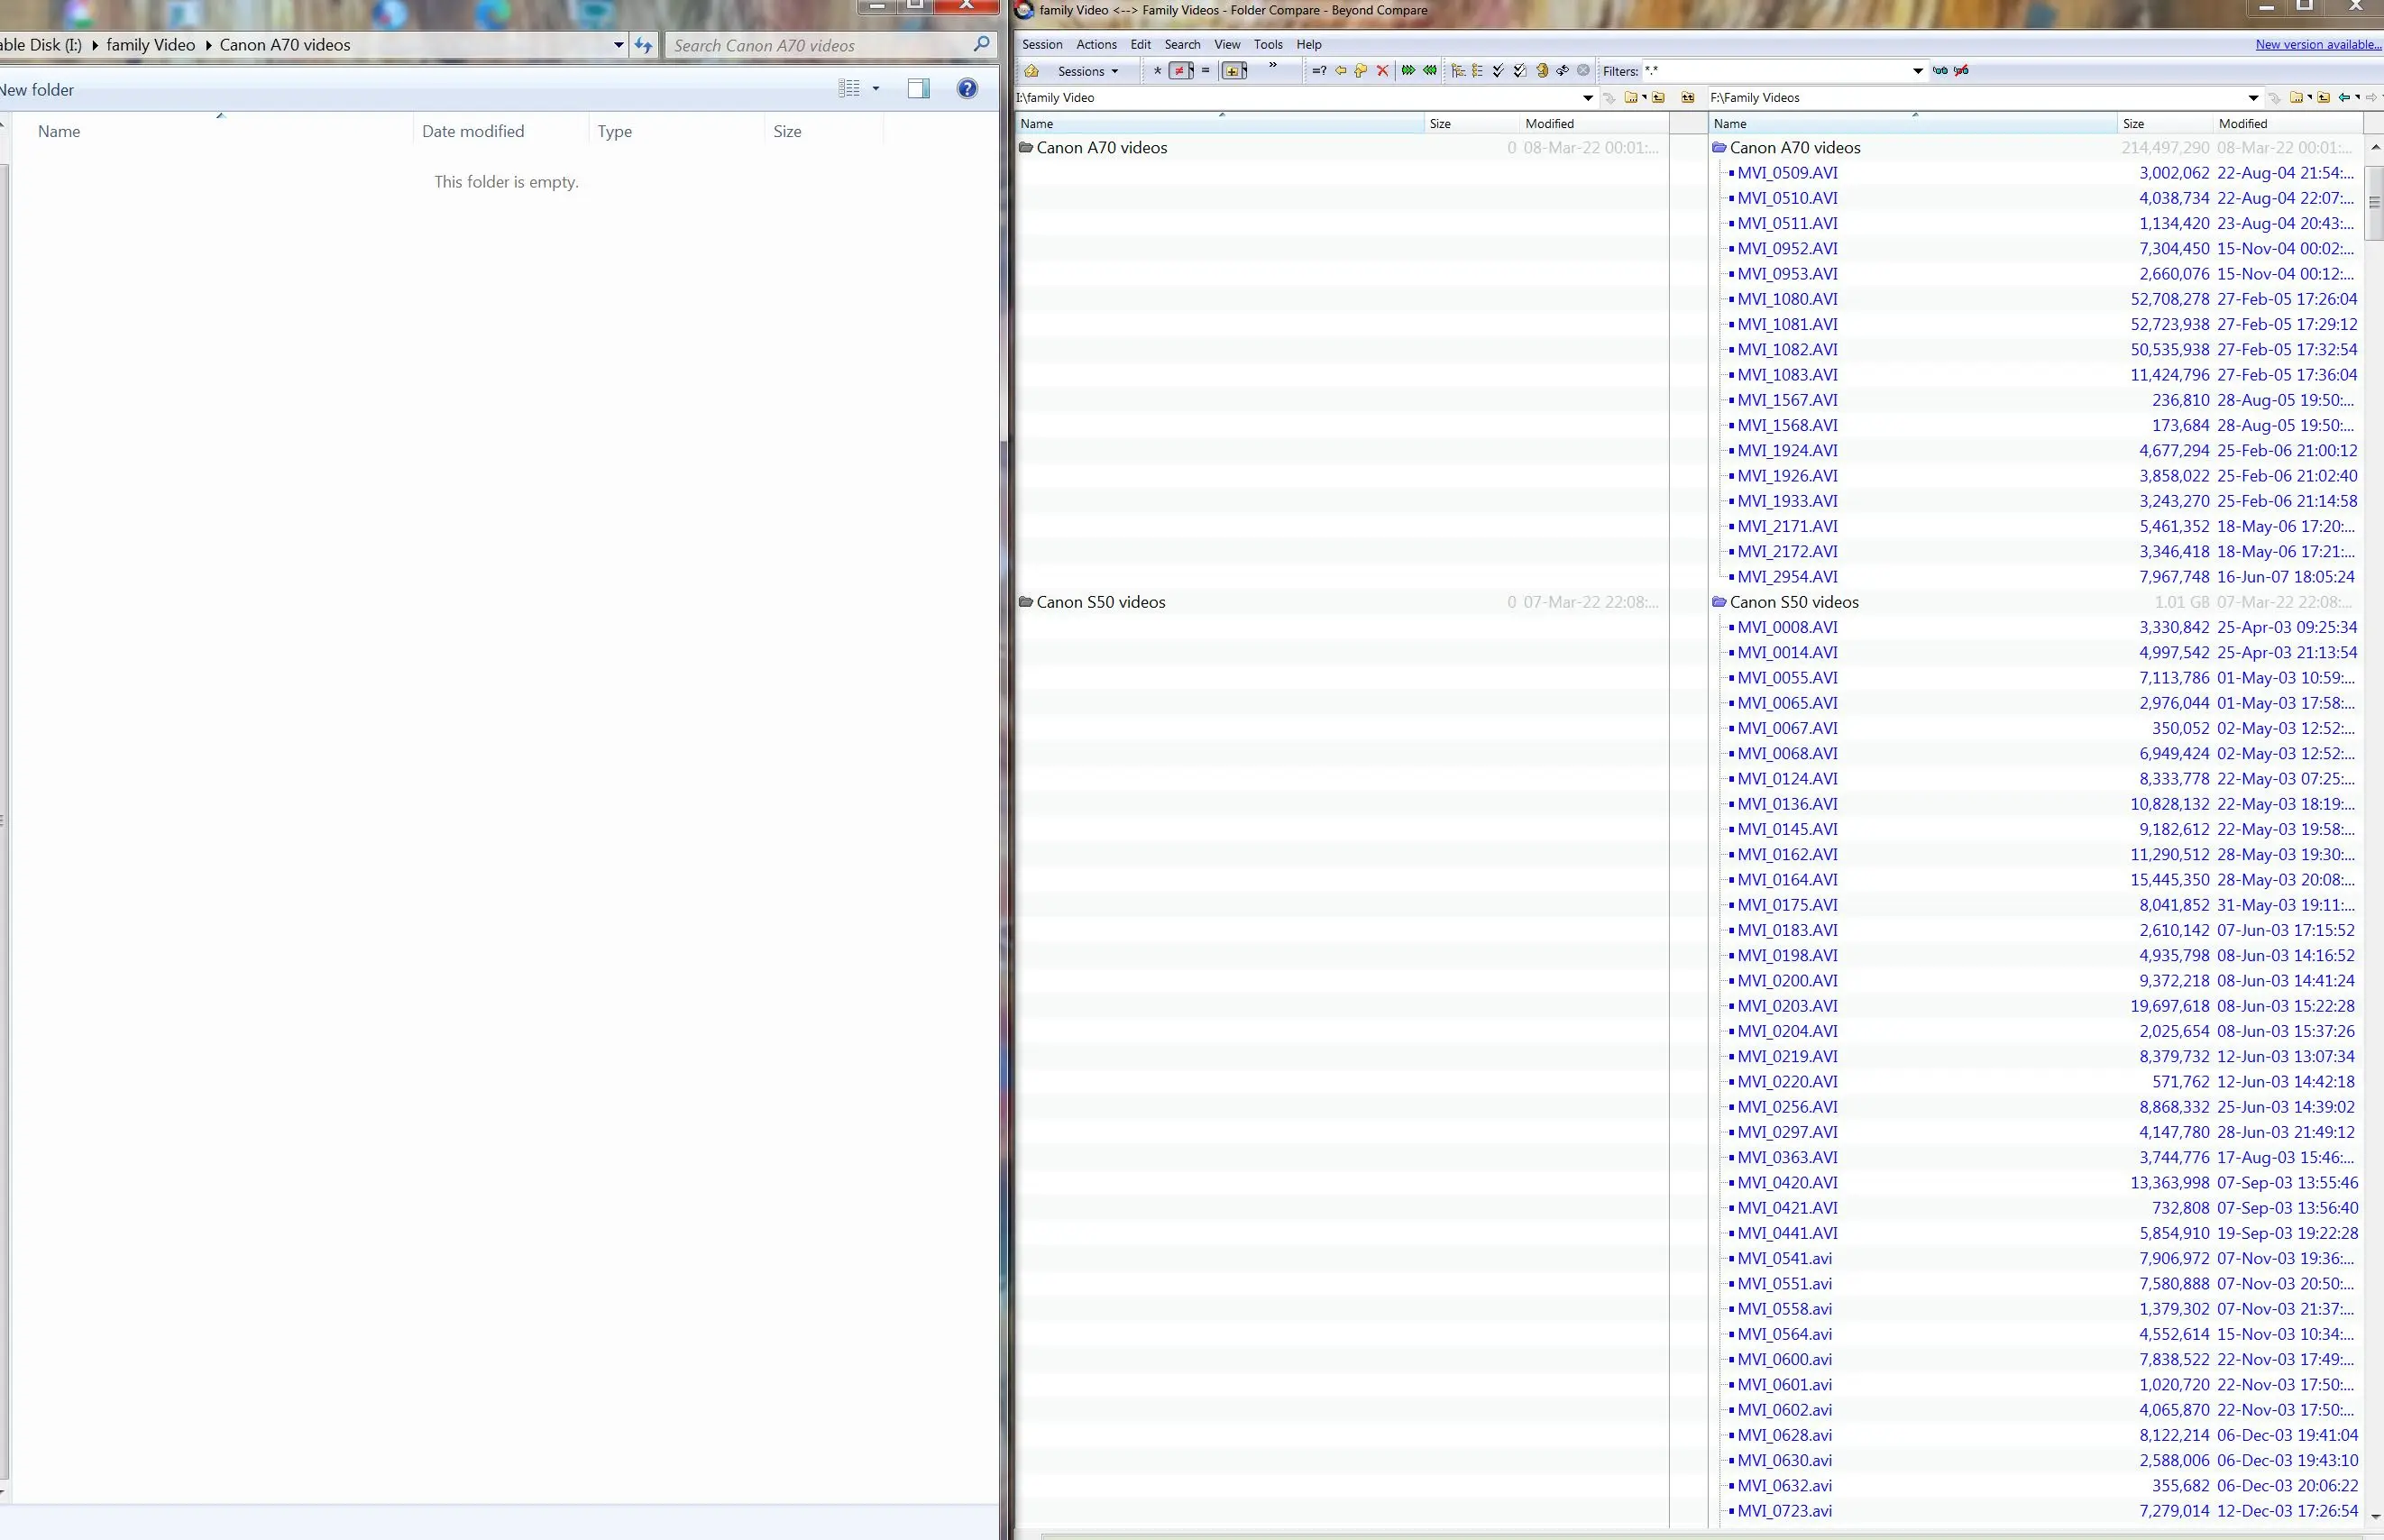Click the Rules =? compare icon

click(x=1319, y=70)
